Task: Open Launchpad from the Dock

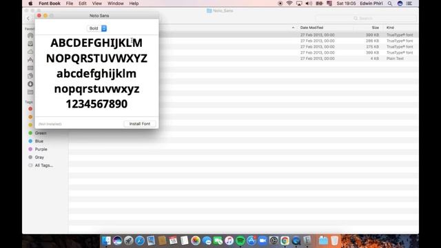Action: [x=129, y=240]
